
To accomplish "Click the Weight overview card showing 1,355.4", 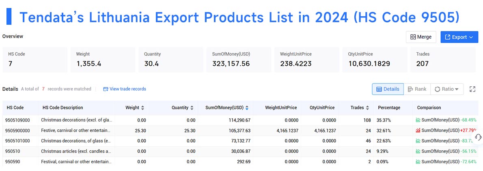I will click(103, 60).
